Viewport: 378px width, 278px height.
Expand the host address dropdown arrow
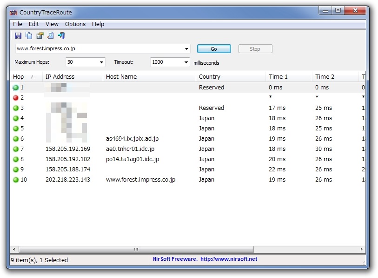(x=186, y=49)
